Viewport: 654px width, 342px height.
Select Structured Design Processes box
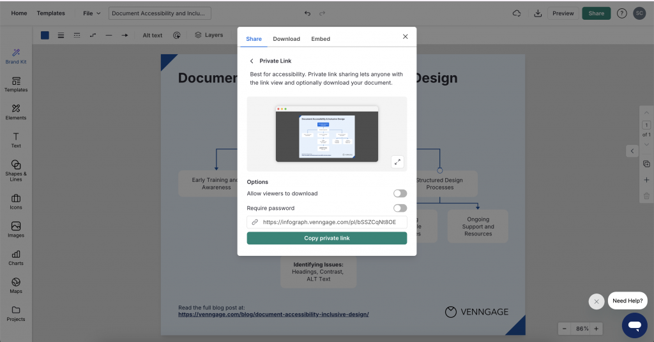click(x=446, y=184)
